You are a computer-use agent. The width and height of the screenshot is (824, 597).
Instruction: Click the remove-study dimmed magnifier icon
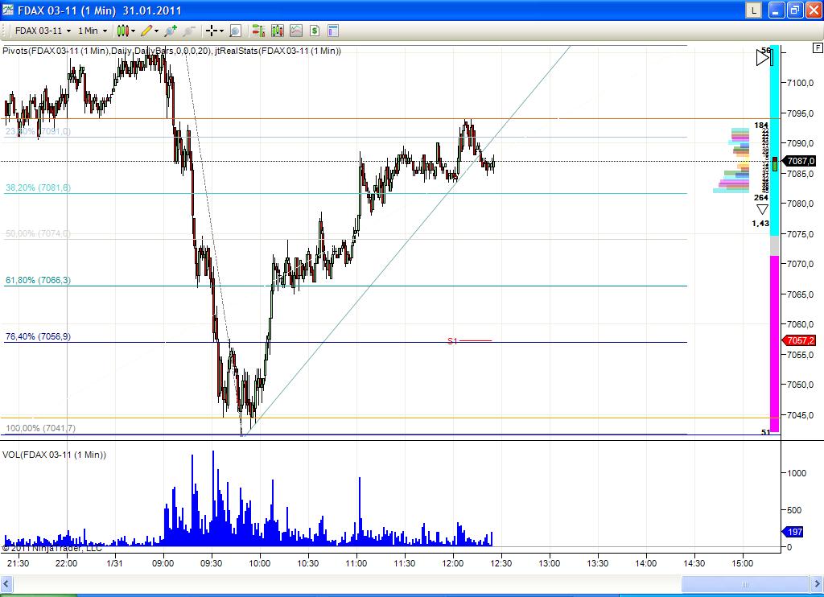click(189, 31)
